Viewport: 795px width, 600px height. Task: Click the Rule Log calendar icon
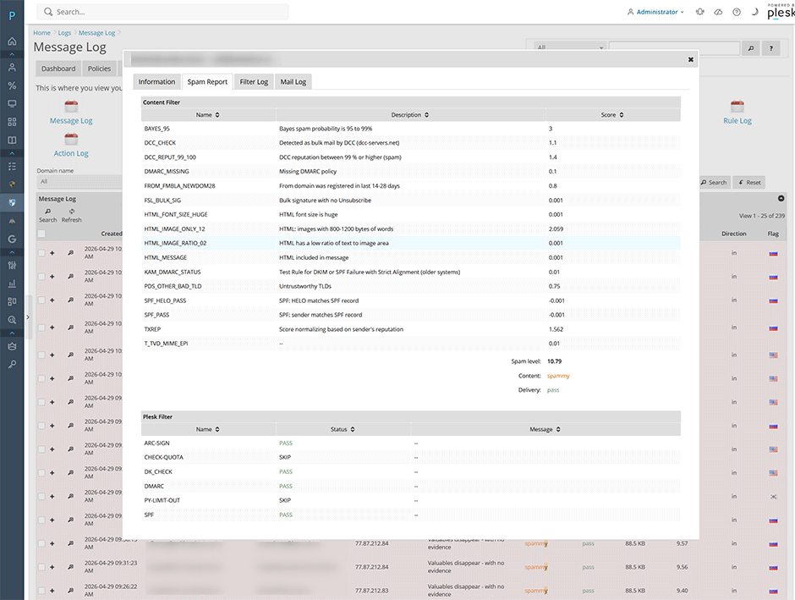point(737,106)
